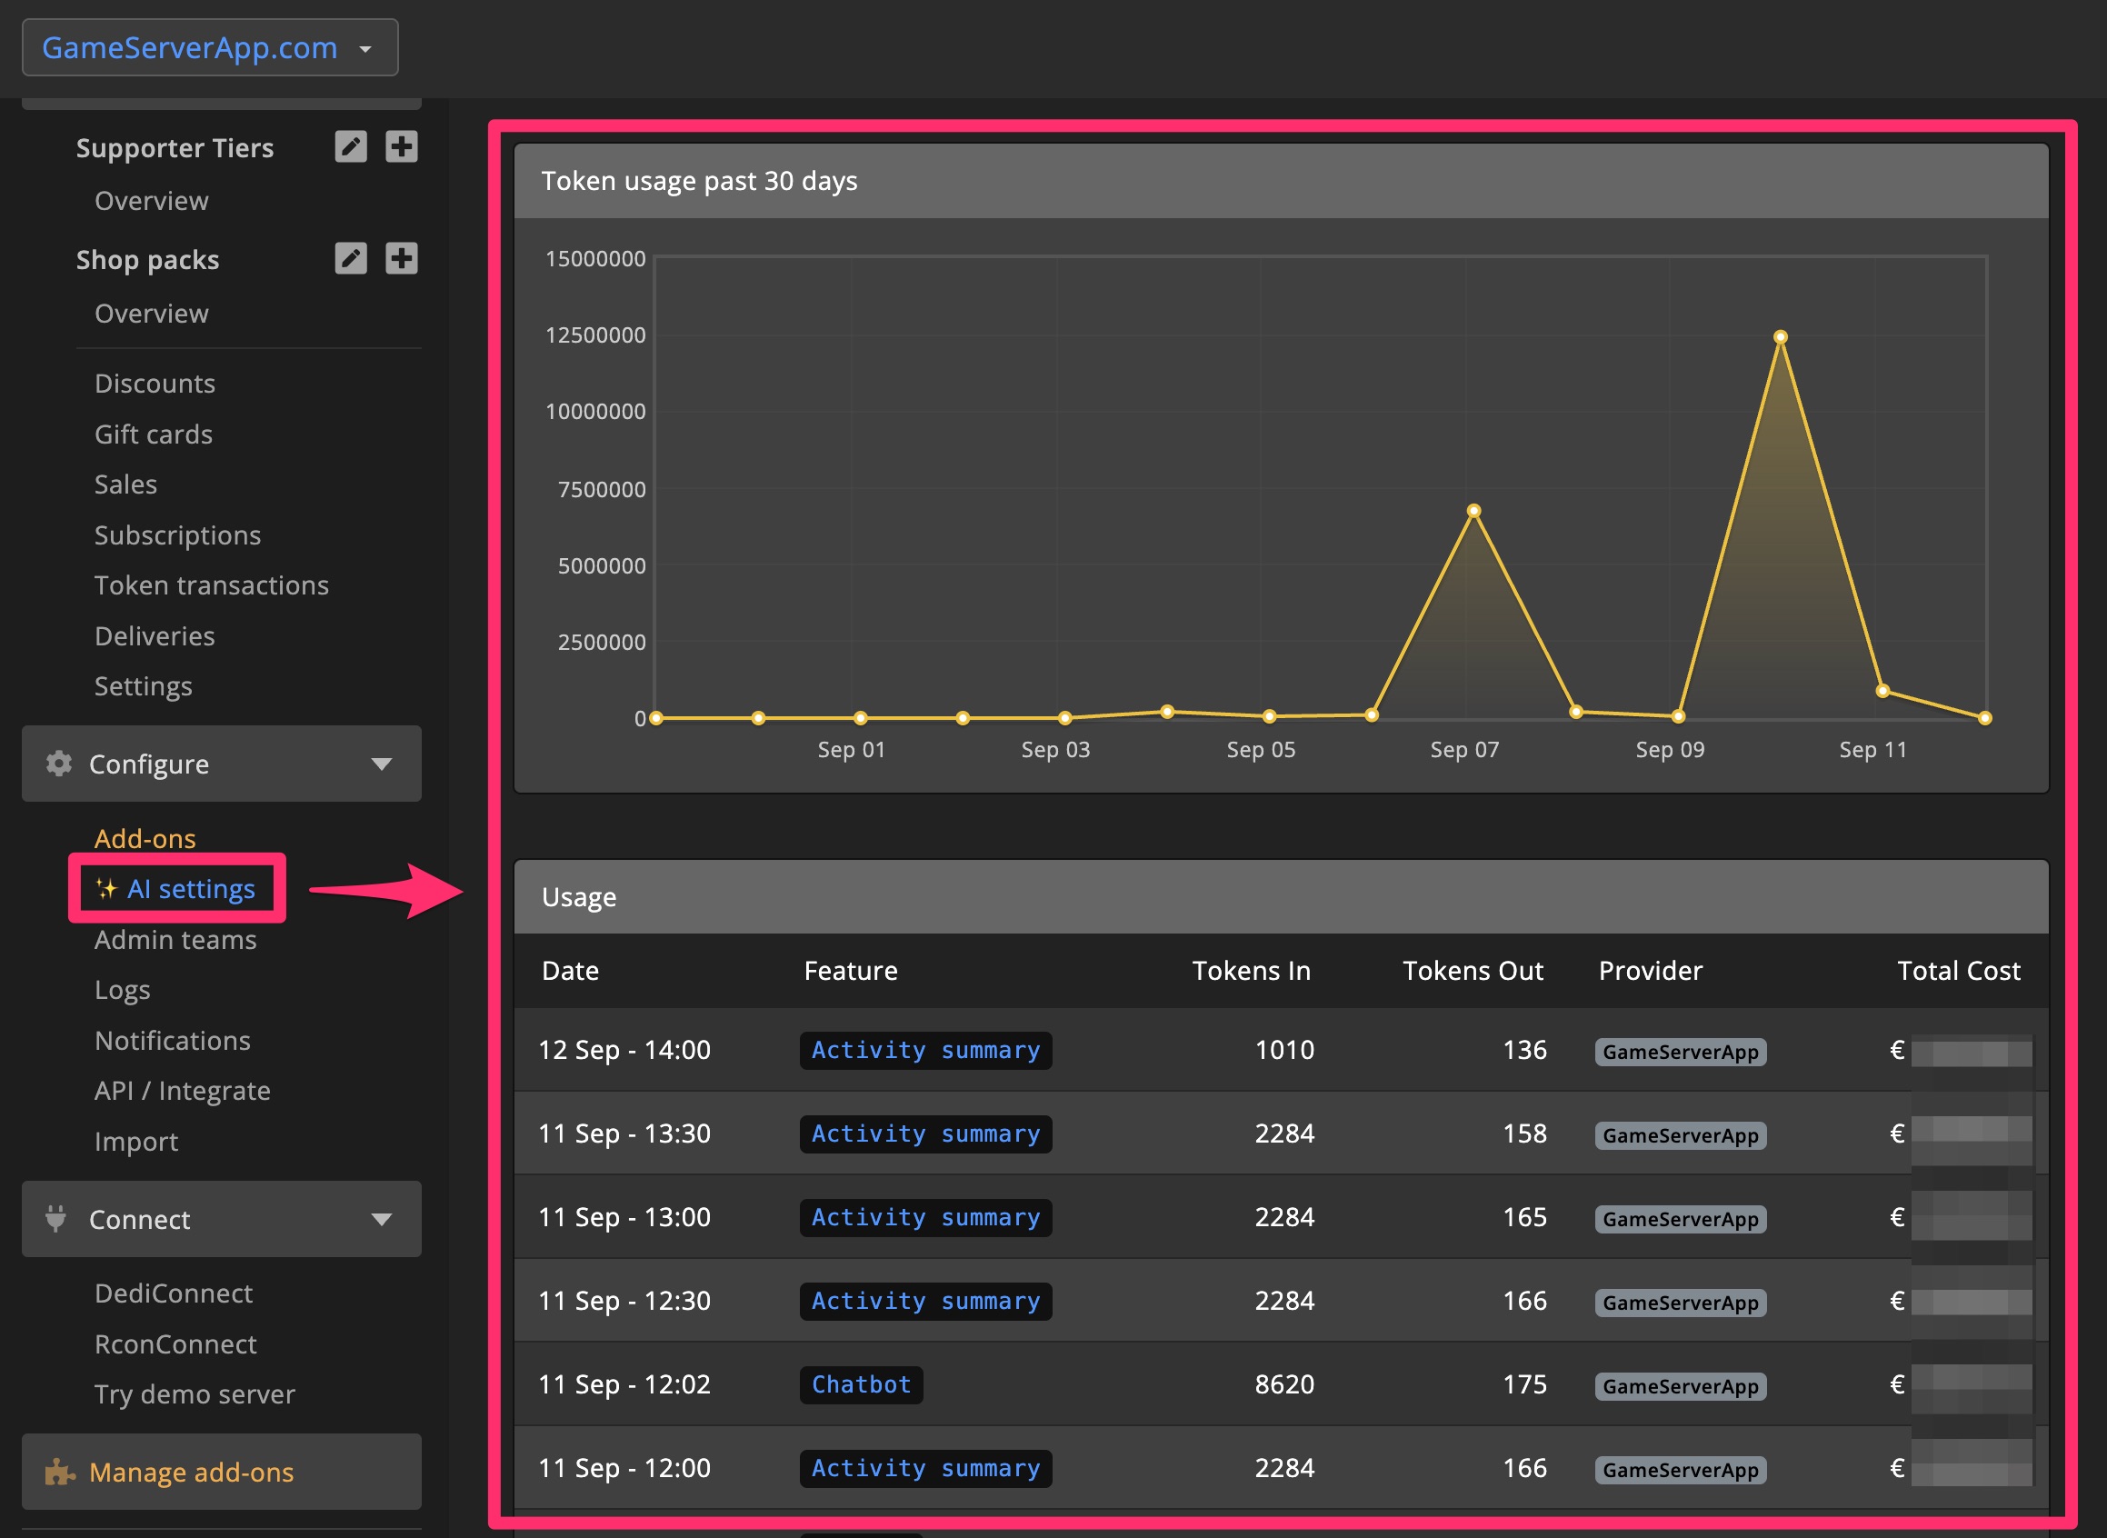The image size is (2107, 1538).
Task: Open Shop packs Overview
Action: pos(152,314)
